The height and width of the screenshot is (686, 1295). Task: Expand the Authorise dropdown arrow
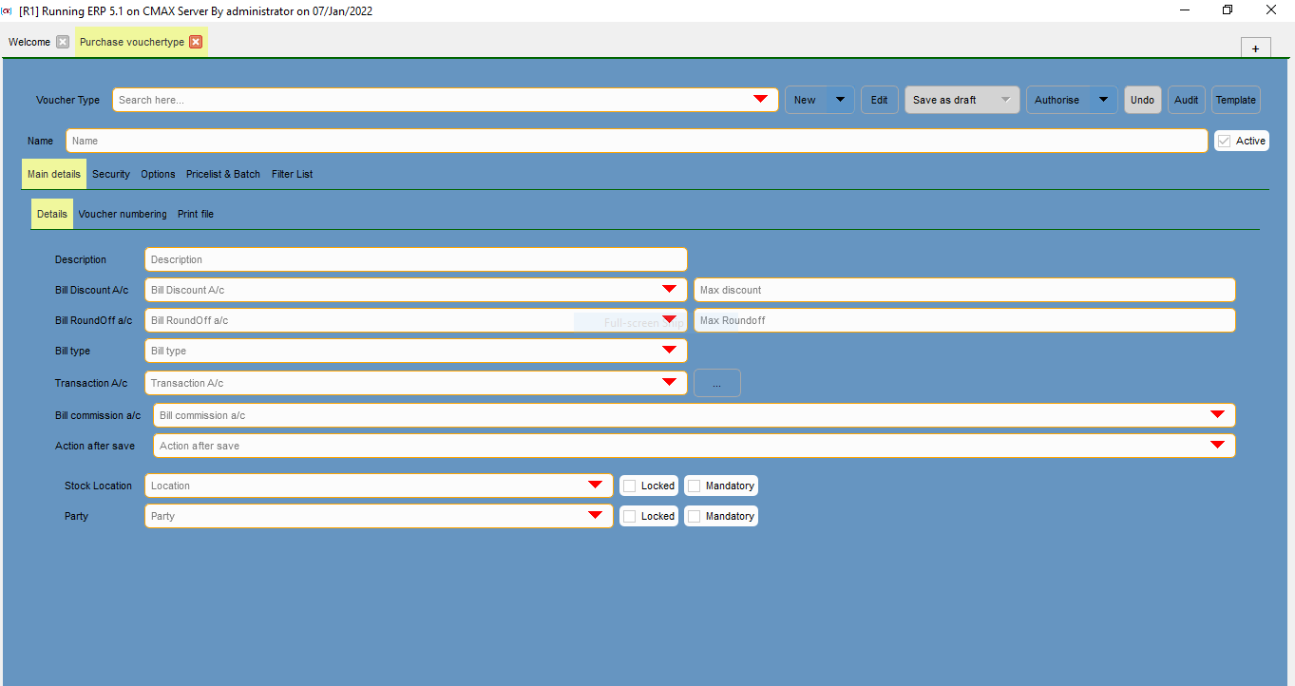tap(1103, 100)
